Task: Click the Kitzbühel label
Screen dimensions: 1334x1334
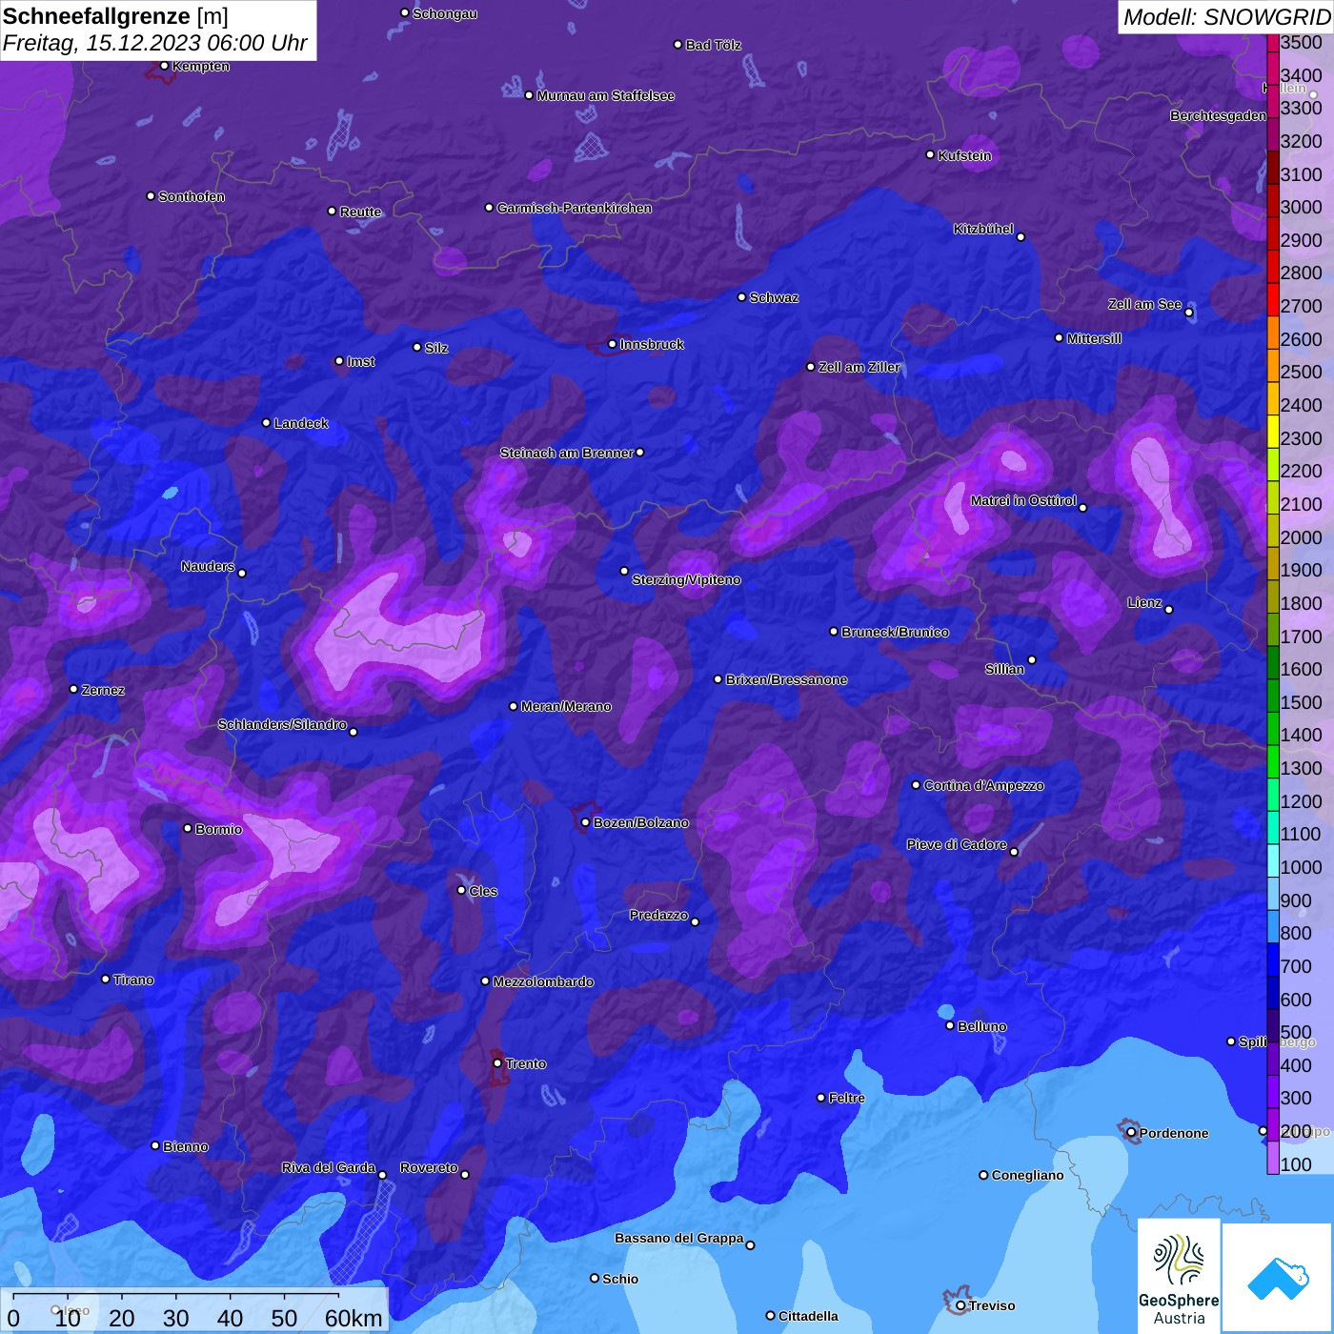Action: pos(983,229)
